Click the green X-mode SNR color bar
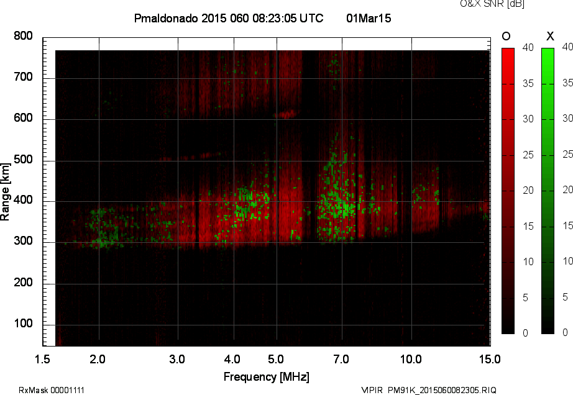 coord(548,191)
